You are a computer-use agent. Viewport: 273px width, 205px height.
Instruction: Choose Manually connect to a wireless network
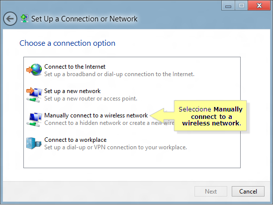coord(96,115)
